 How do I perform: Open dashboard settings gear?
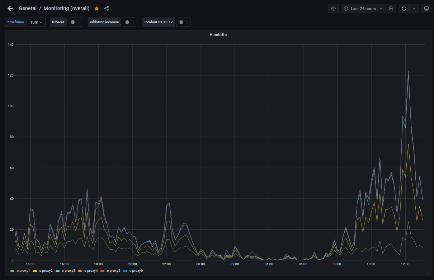pyautogui.click(x=333, y=9)
